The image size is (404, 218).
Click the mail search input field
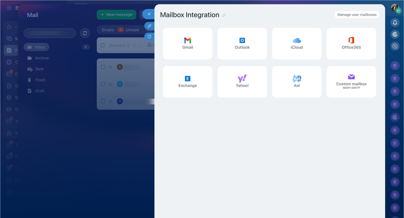(x=50, y=33)
